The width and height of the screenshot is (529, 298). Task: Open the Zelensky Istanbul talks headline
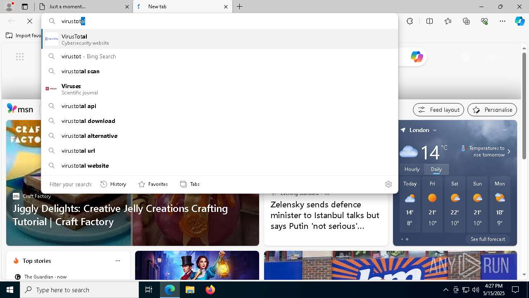325,215
